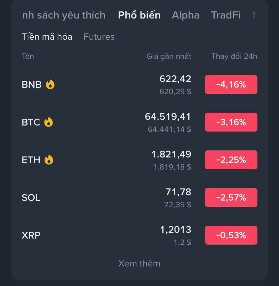Select the TradFi tab
This screenshot has height=286, width=279.
pos(226,15)
